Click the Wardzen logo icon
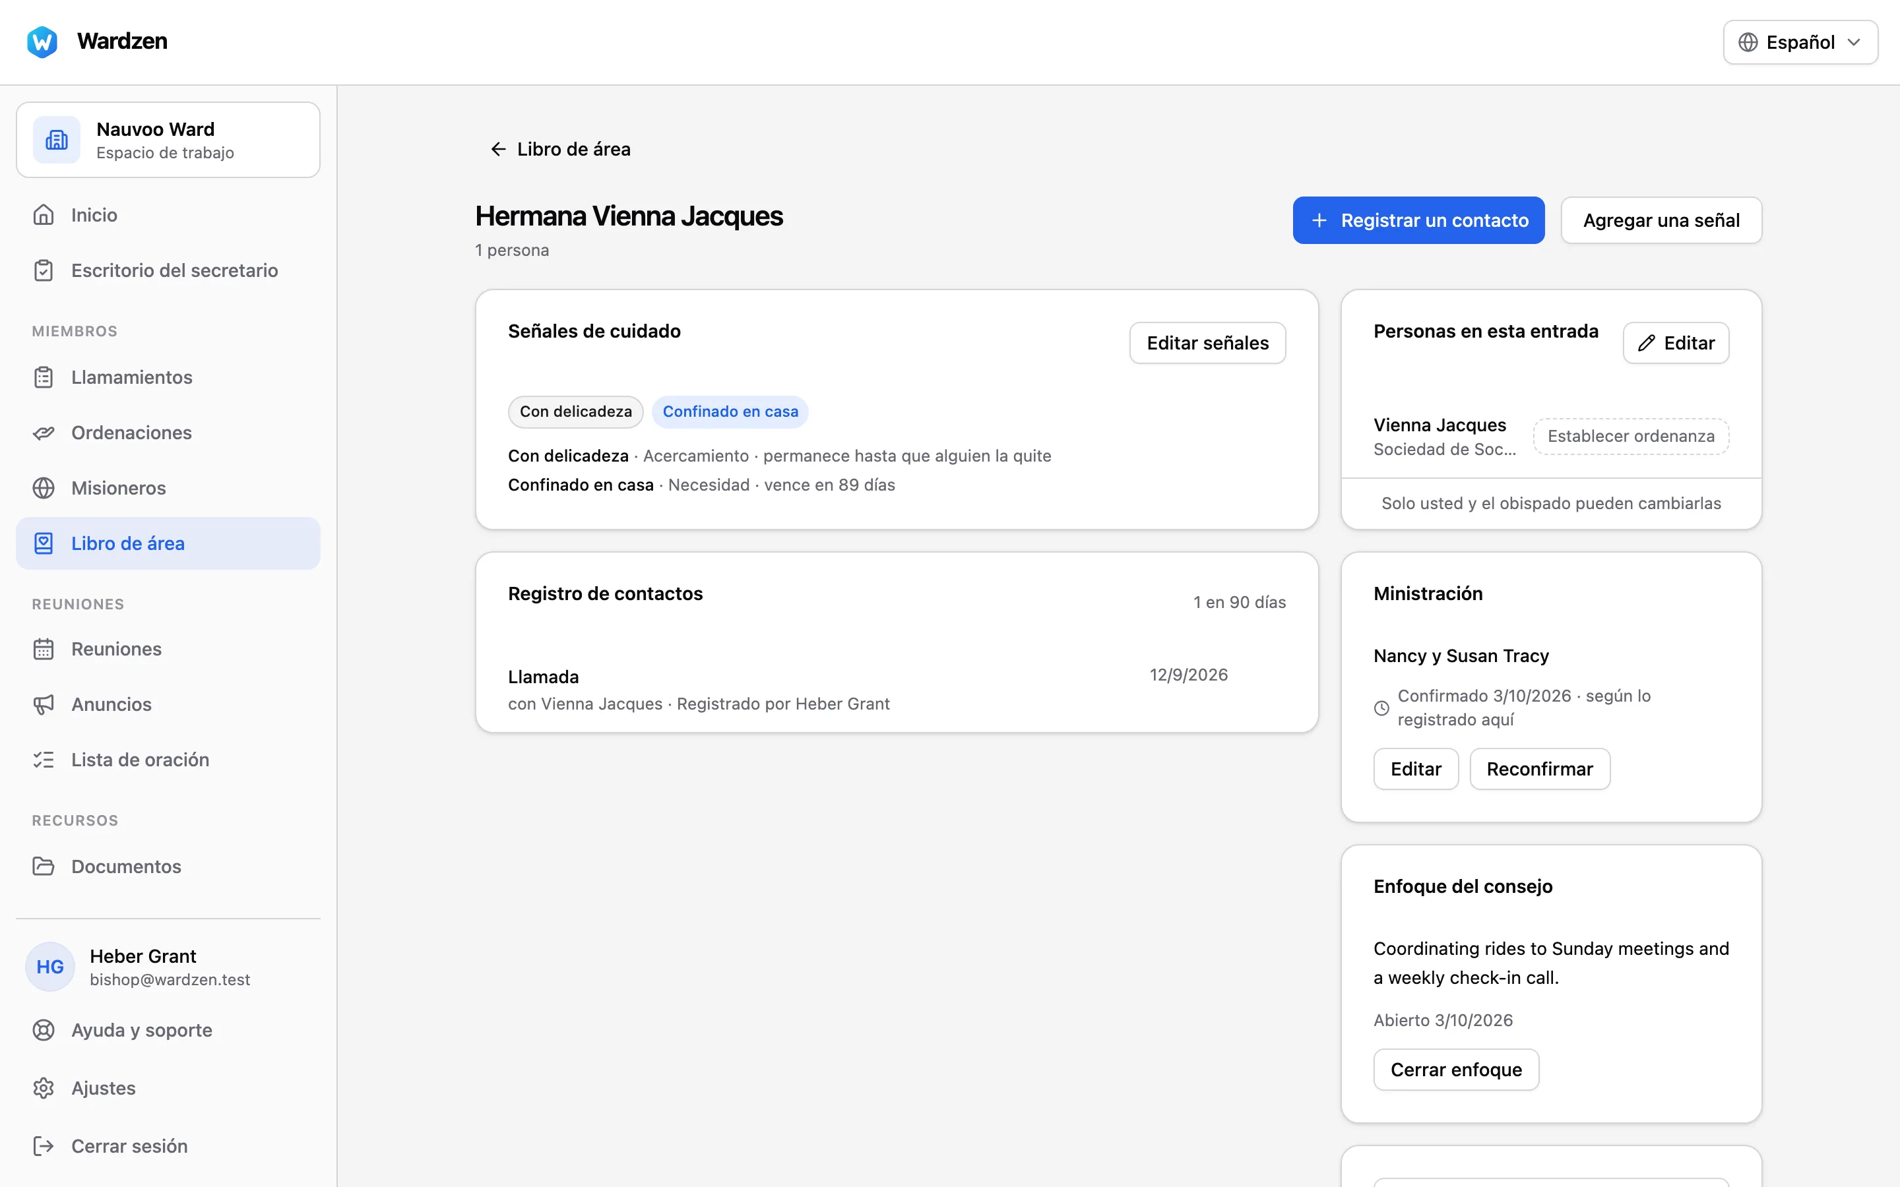The width and height of the screenshot is (1900, 1187). pyautogui.click(x=42, y=42)
